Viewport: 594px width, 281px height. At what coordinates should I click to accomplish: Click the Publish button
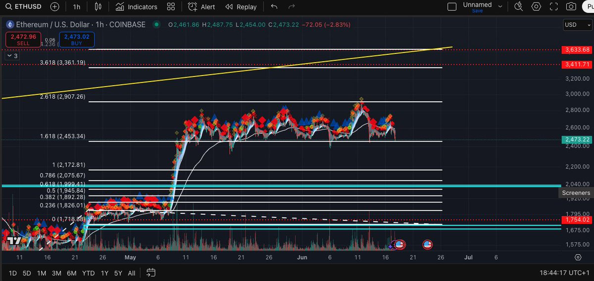[588, 7]
